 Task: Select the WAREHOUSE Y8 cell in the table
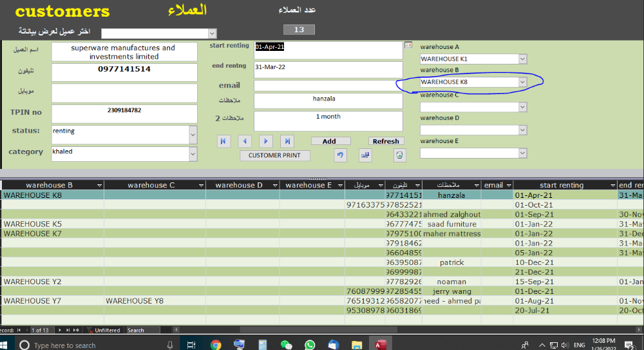136,301
